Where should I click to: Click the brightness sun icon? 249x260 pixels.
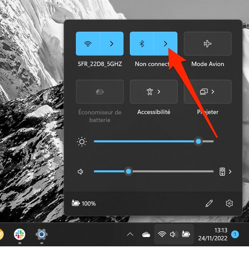(82, 142)
